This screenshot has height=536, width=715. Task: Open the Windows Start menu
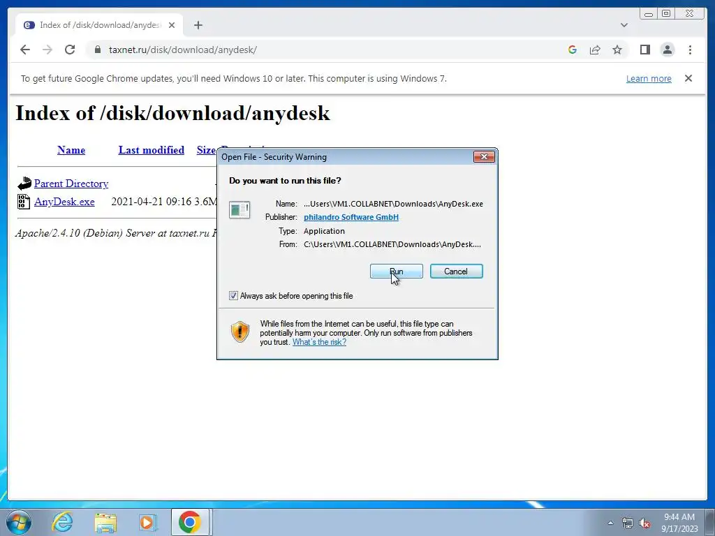19,522
